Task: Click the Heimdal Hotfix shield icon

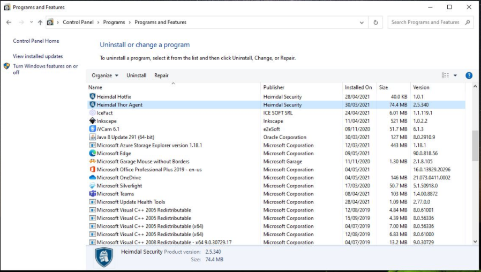Action: (x=92, y=96)
